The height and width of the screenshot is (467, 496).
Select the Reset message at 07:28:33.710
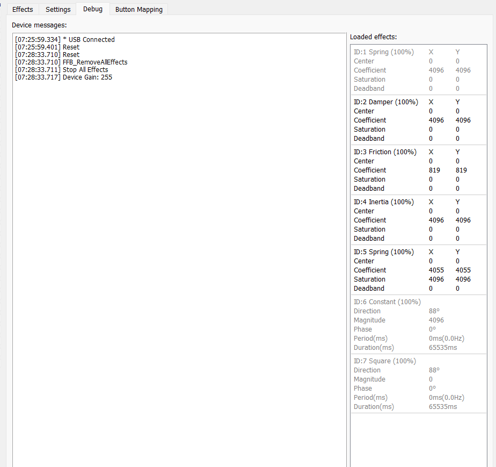(47, 55)
